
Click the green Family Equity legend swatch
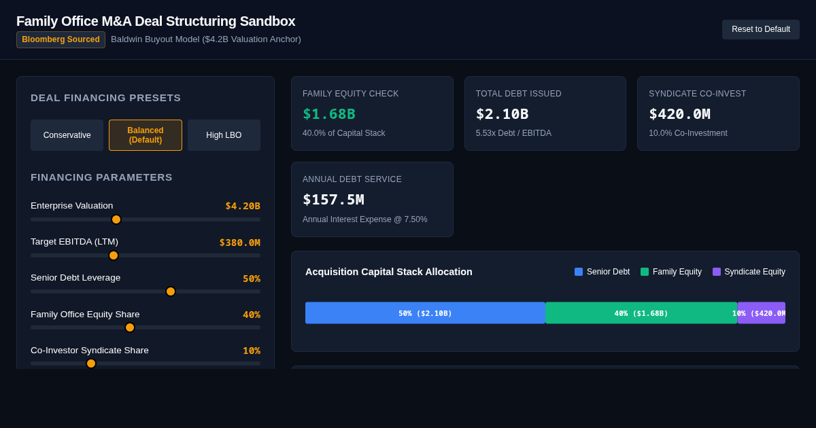click(645, 272)
